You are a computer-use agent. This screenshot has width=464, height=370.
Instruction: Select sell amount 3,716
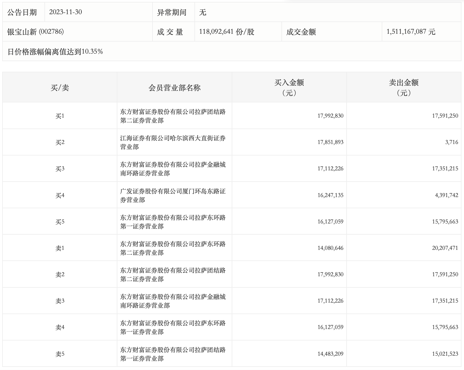coord(452,142)
